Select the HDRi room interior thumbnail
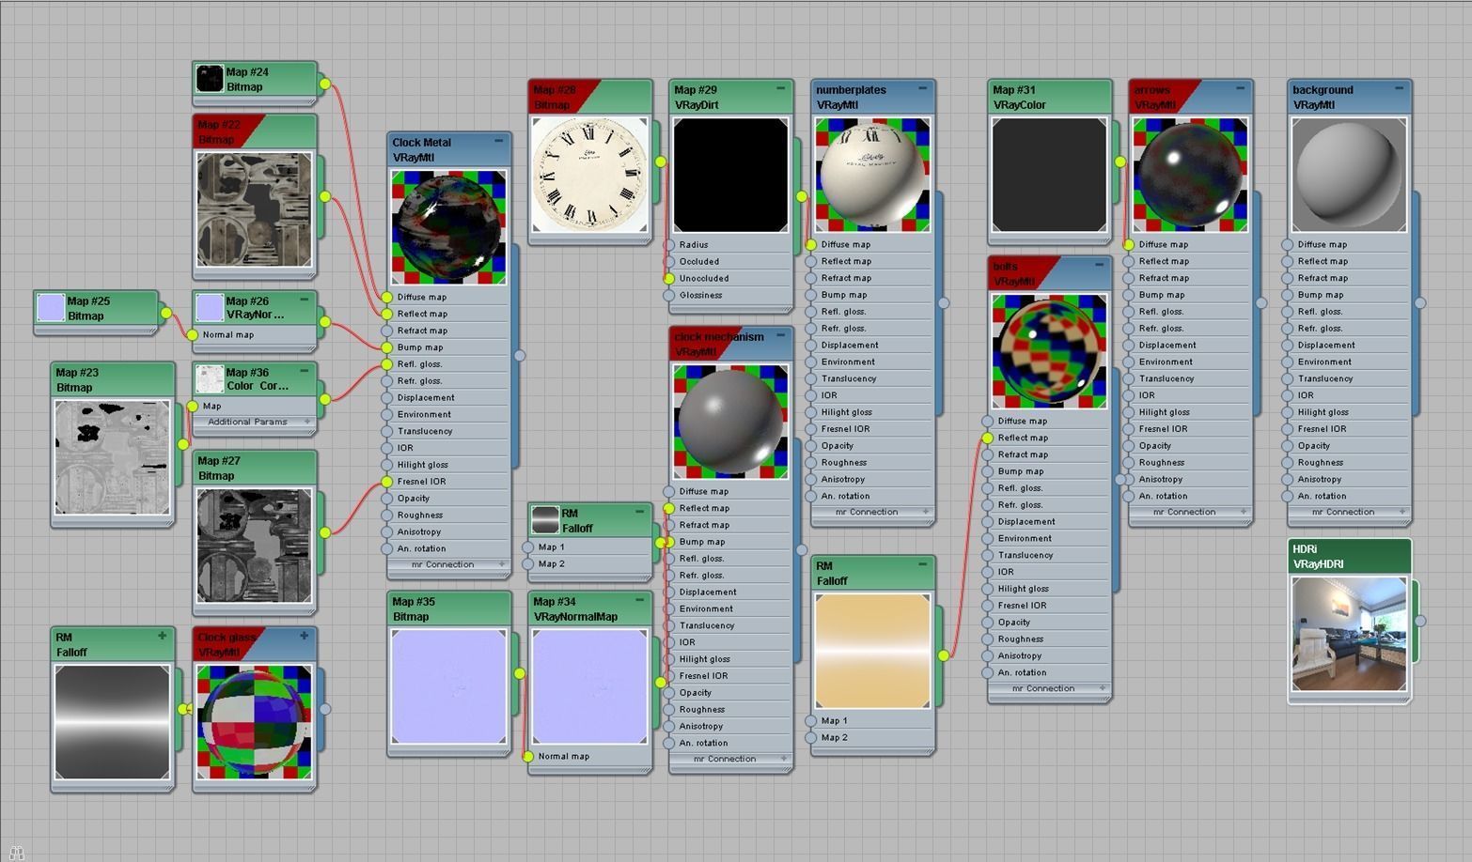The image size is (1472, 862). (1349, 634)
